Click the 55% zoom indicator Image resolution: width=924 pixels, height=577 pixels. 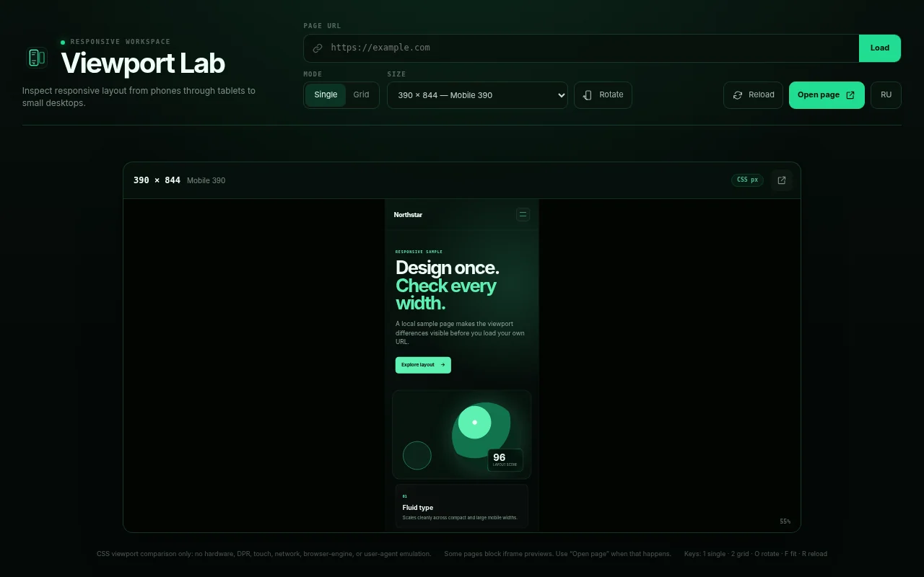coord(785,521)
